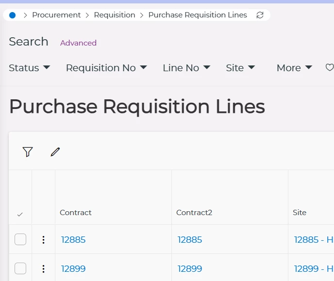Viewport: 334px width, 281px height.
Task: Click the blue home dot icon
Action: click(13, 15)
